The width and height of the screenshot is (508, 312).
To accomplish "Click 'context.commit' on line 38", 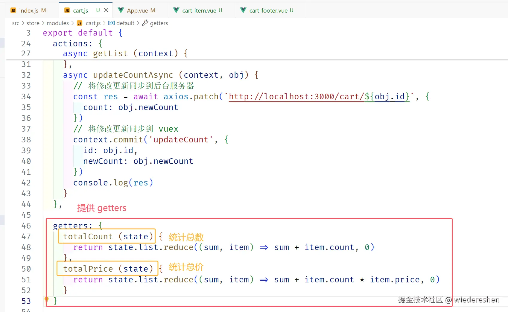I will 108,140.
